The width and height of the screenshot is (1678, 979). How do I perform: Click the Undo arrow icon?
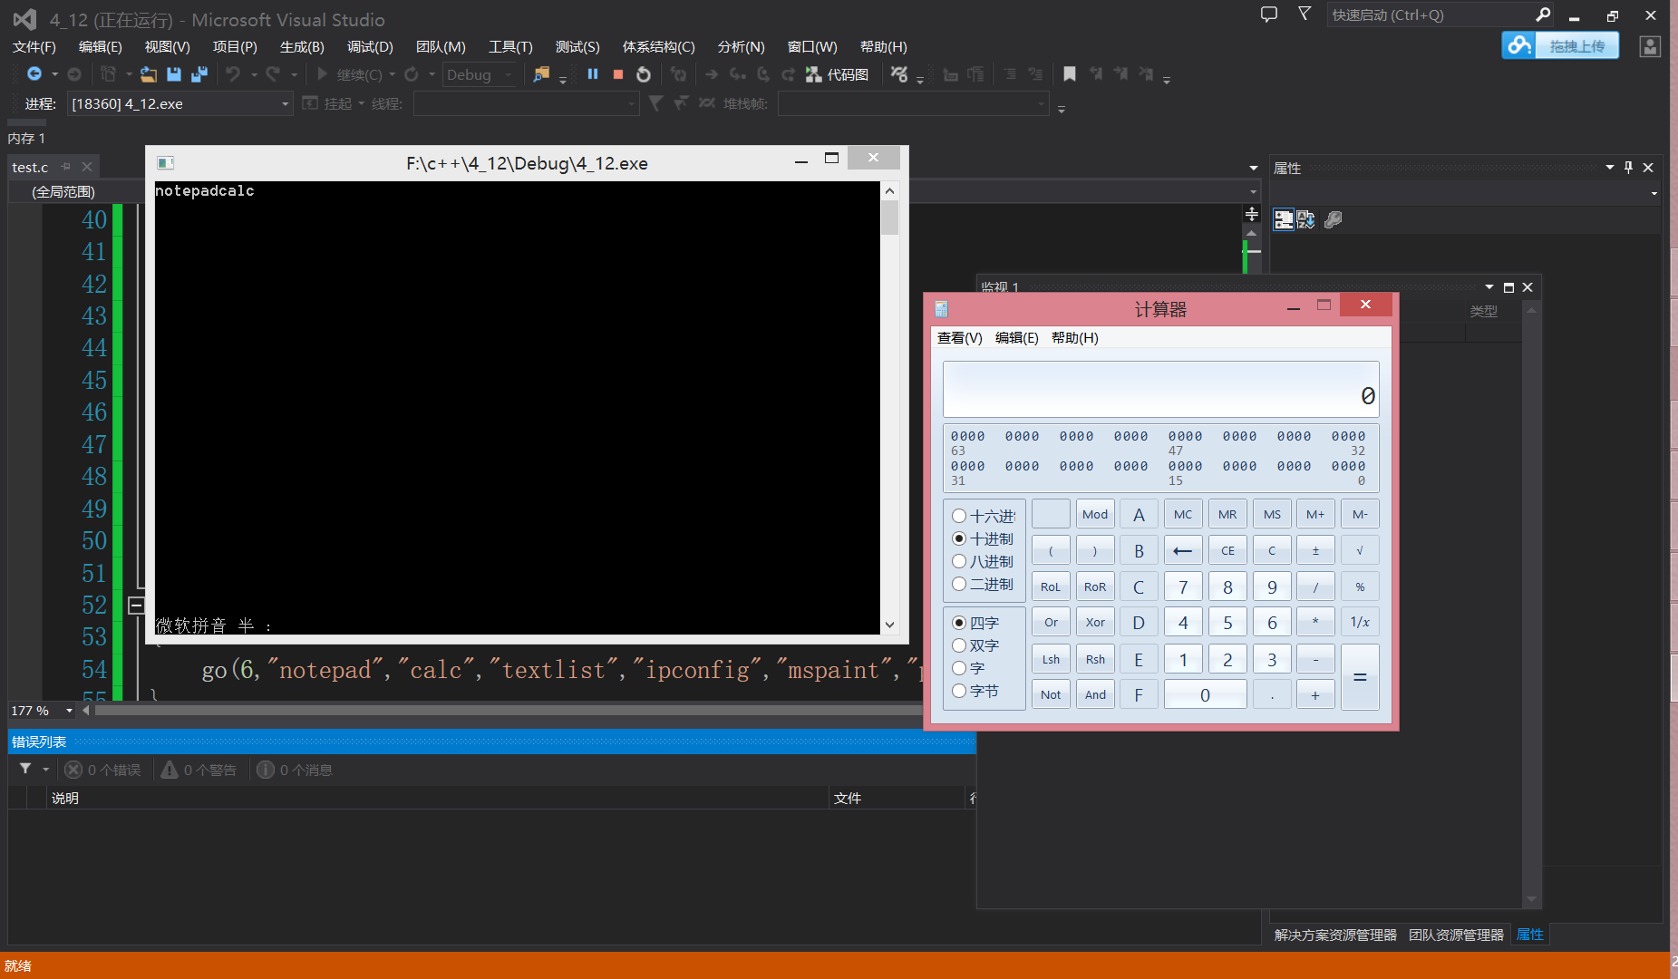coord(234,74)
